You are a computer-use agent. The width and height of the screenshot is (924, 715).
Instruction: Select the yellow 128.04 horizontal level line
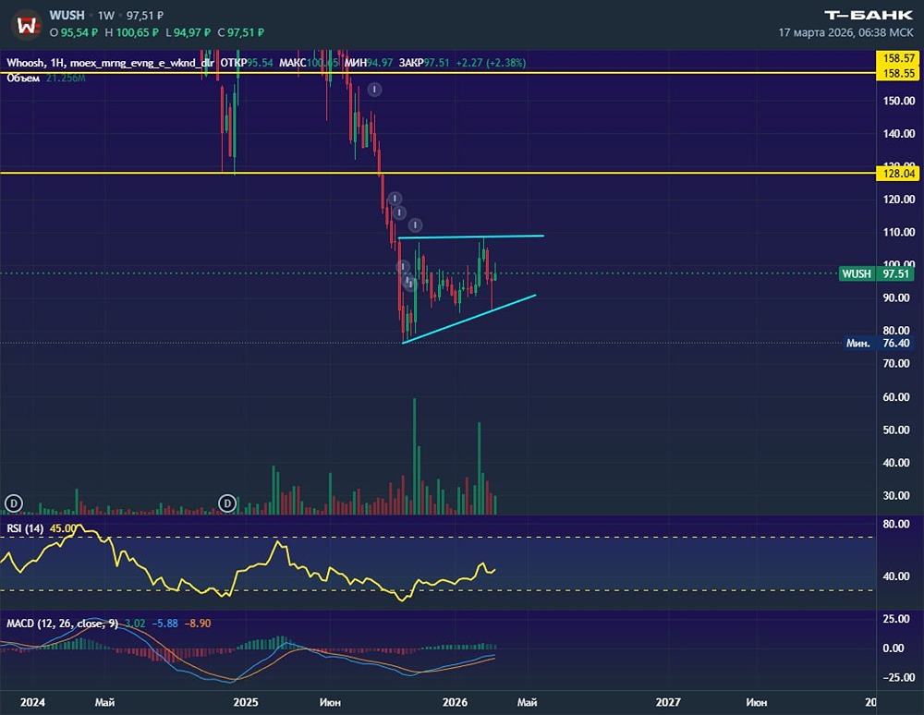438,173
